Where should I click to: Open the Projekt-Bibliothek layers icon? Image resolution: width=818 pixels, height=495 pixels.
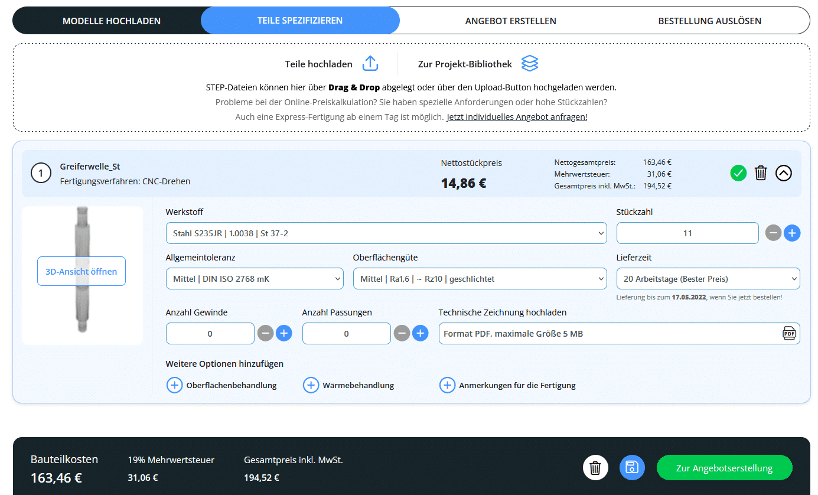(529, 64)
